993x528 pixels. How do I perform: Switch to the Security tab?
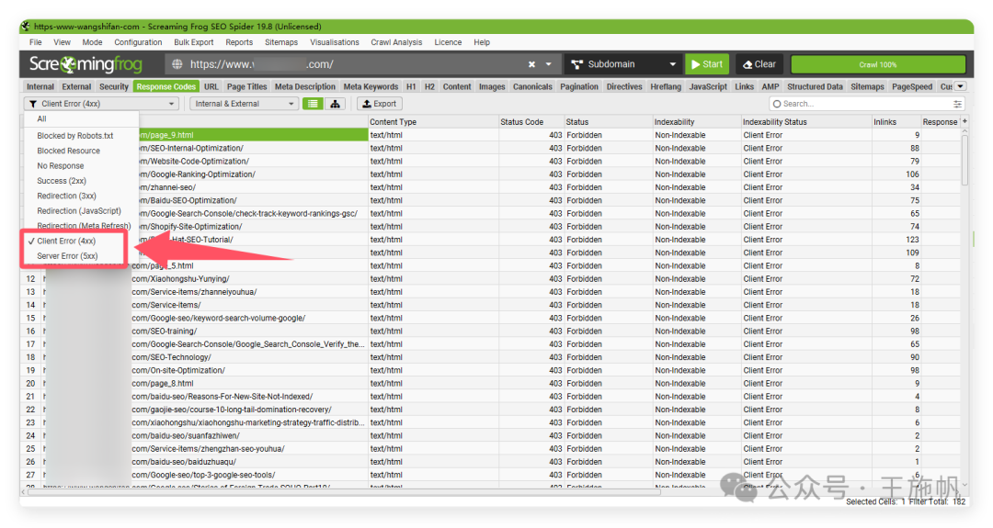pyautogui.click(x=114, y=86)
